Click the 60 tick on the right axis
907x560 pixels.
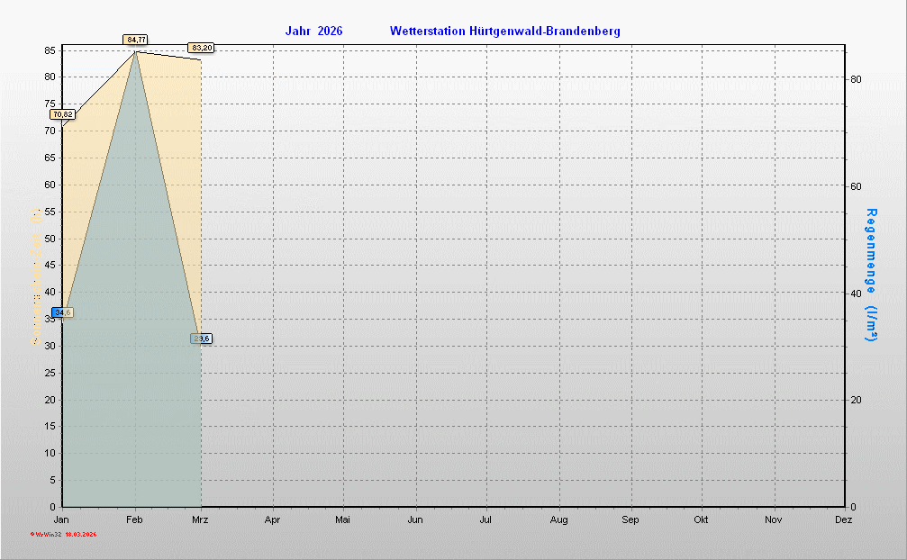(857, 186)
